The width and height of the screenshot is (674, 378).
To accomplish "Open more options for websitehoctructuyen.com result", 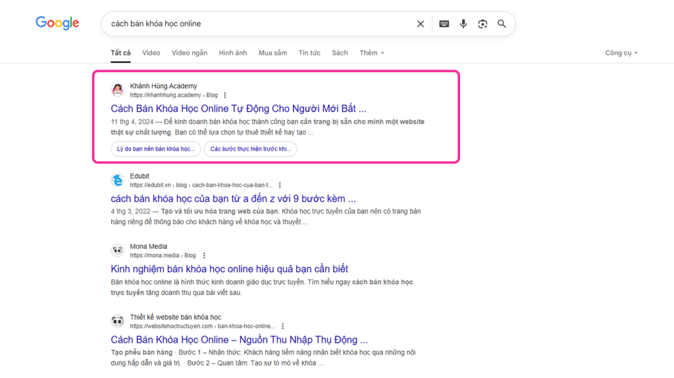I will (283, 326).
